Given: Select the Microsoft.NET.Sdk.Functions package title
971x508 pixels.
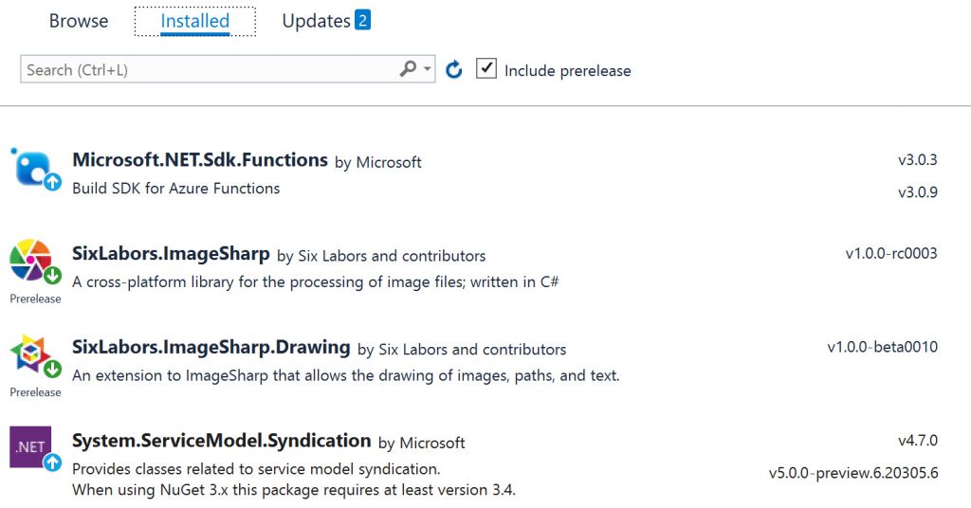Looking at the screenshot, I should pos(200,159).
